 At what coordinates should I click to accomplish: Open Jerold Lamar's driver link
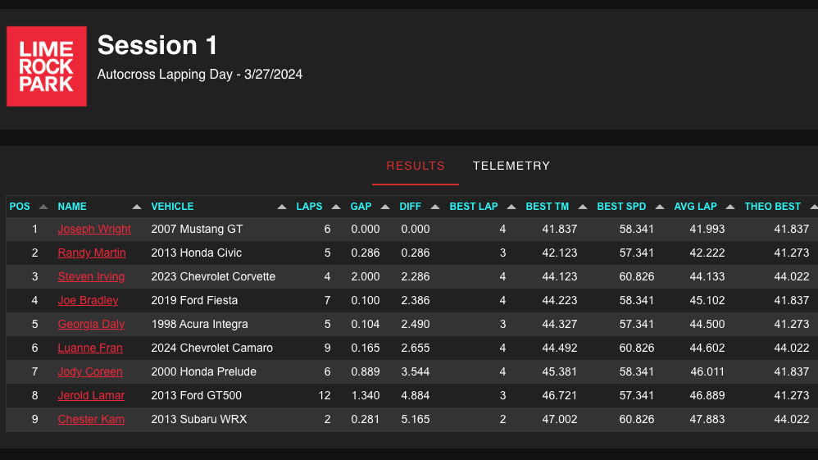[91, 396]
